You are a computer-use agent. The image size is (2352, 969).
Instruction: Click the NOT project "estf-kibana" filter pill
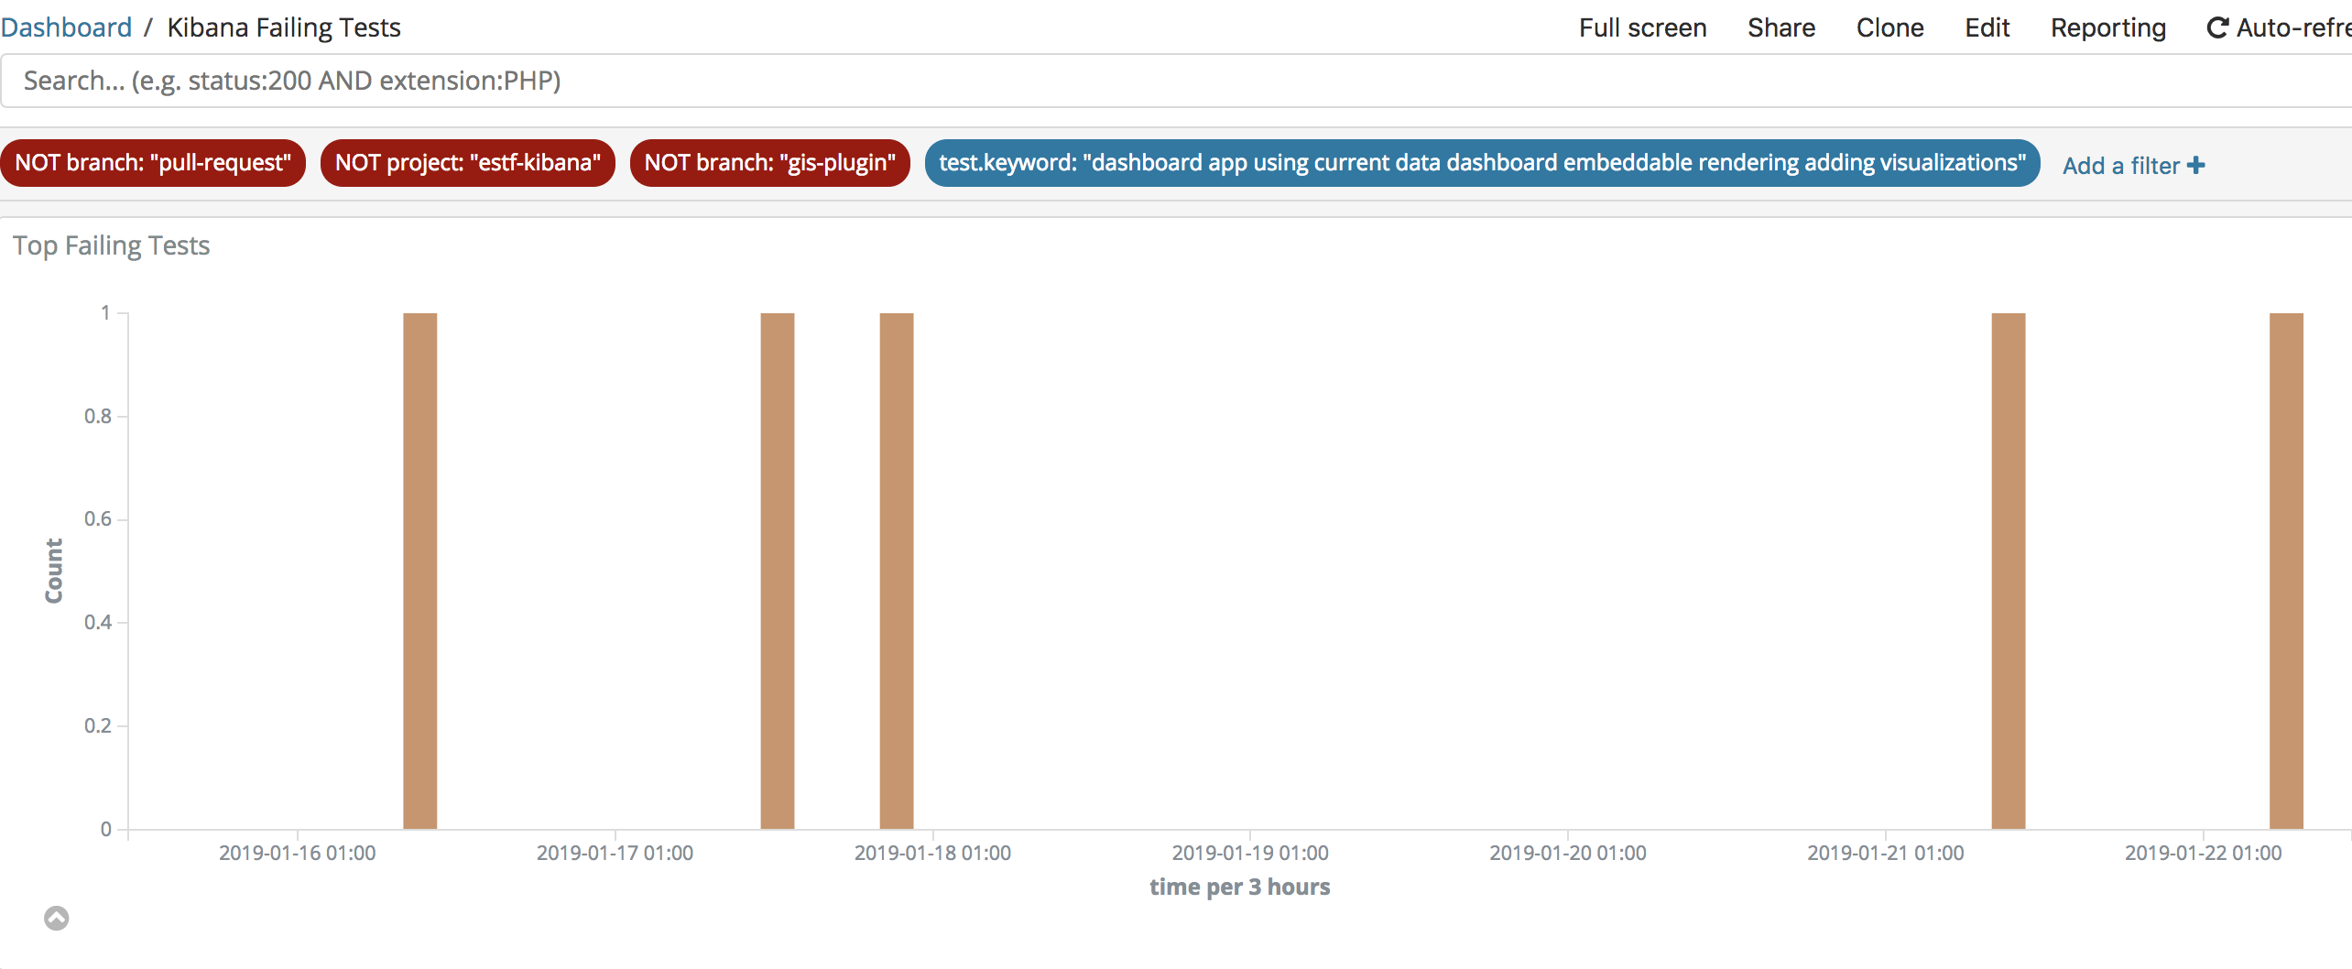coord(468,163)
